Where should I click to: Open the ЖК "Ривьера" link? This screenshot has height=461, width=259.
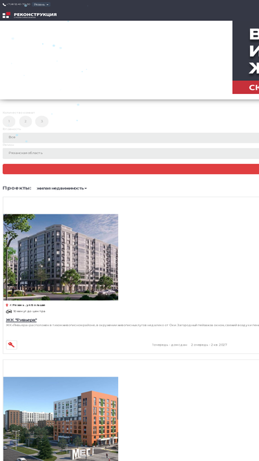[x=21, y=320]
